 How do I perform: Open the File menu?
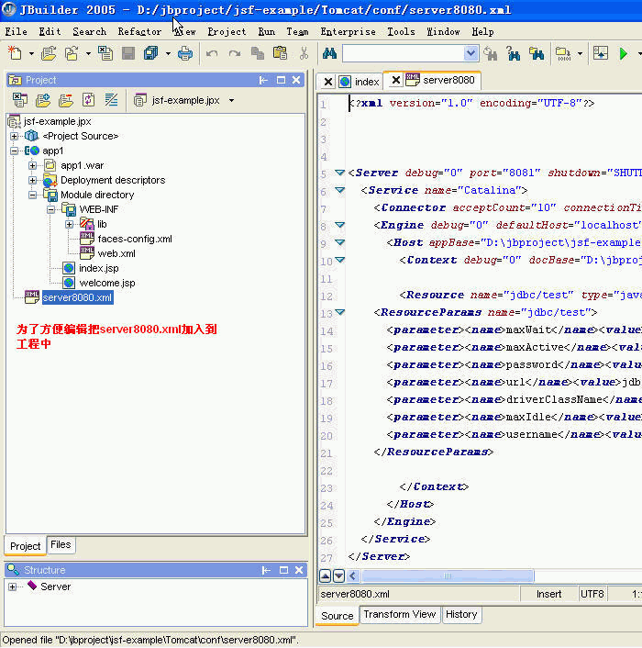17,32
